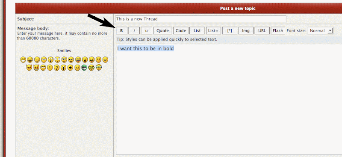Insert the first big-grin smiley
Viewport: 342px width, 157px height.
(23, 59)
